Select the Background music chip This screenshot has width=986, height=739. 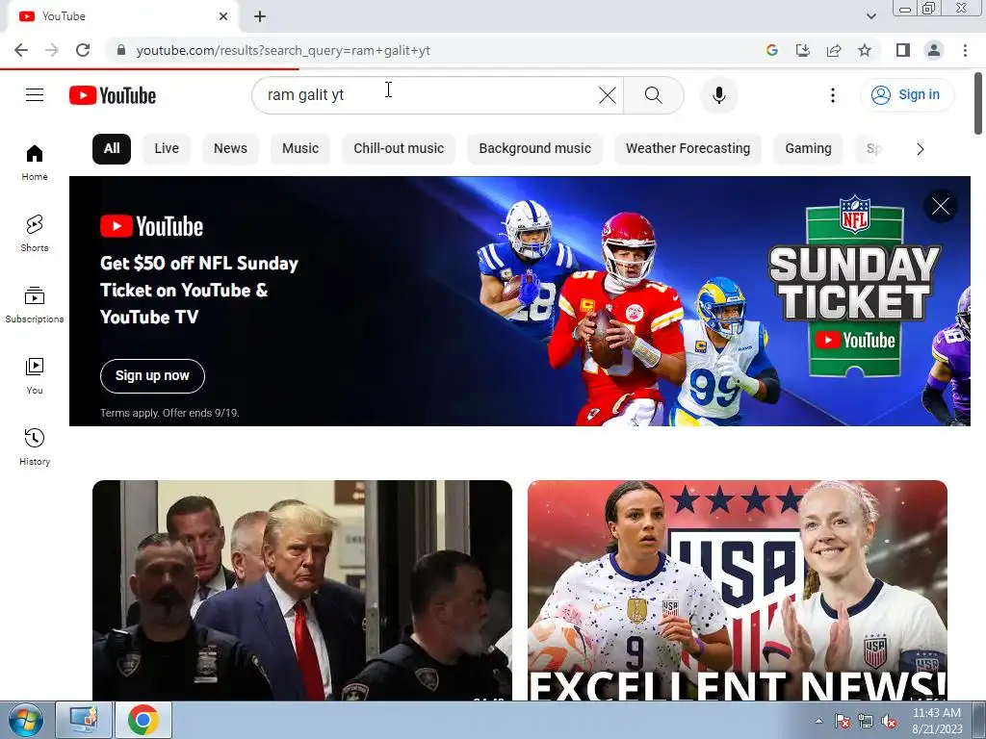(x=534, y=149)
